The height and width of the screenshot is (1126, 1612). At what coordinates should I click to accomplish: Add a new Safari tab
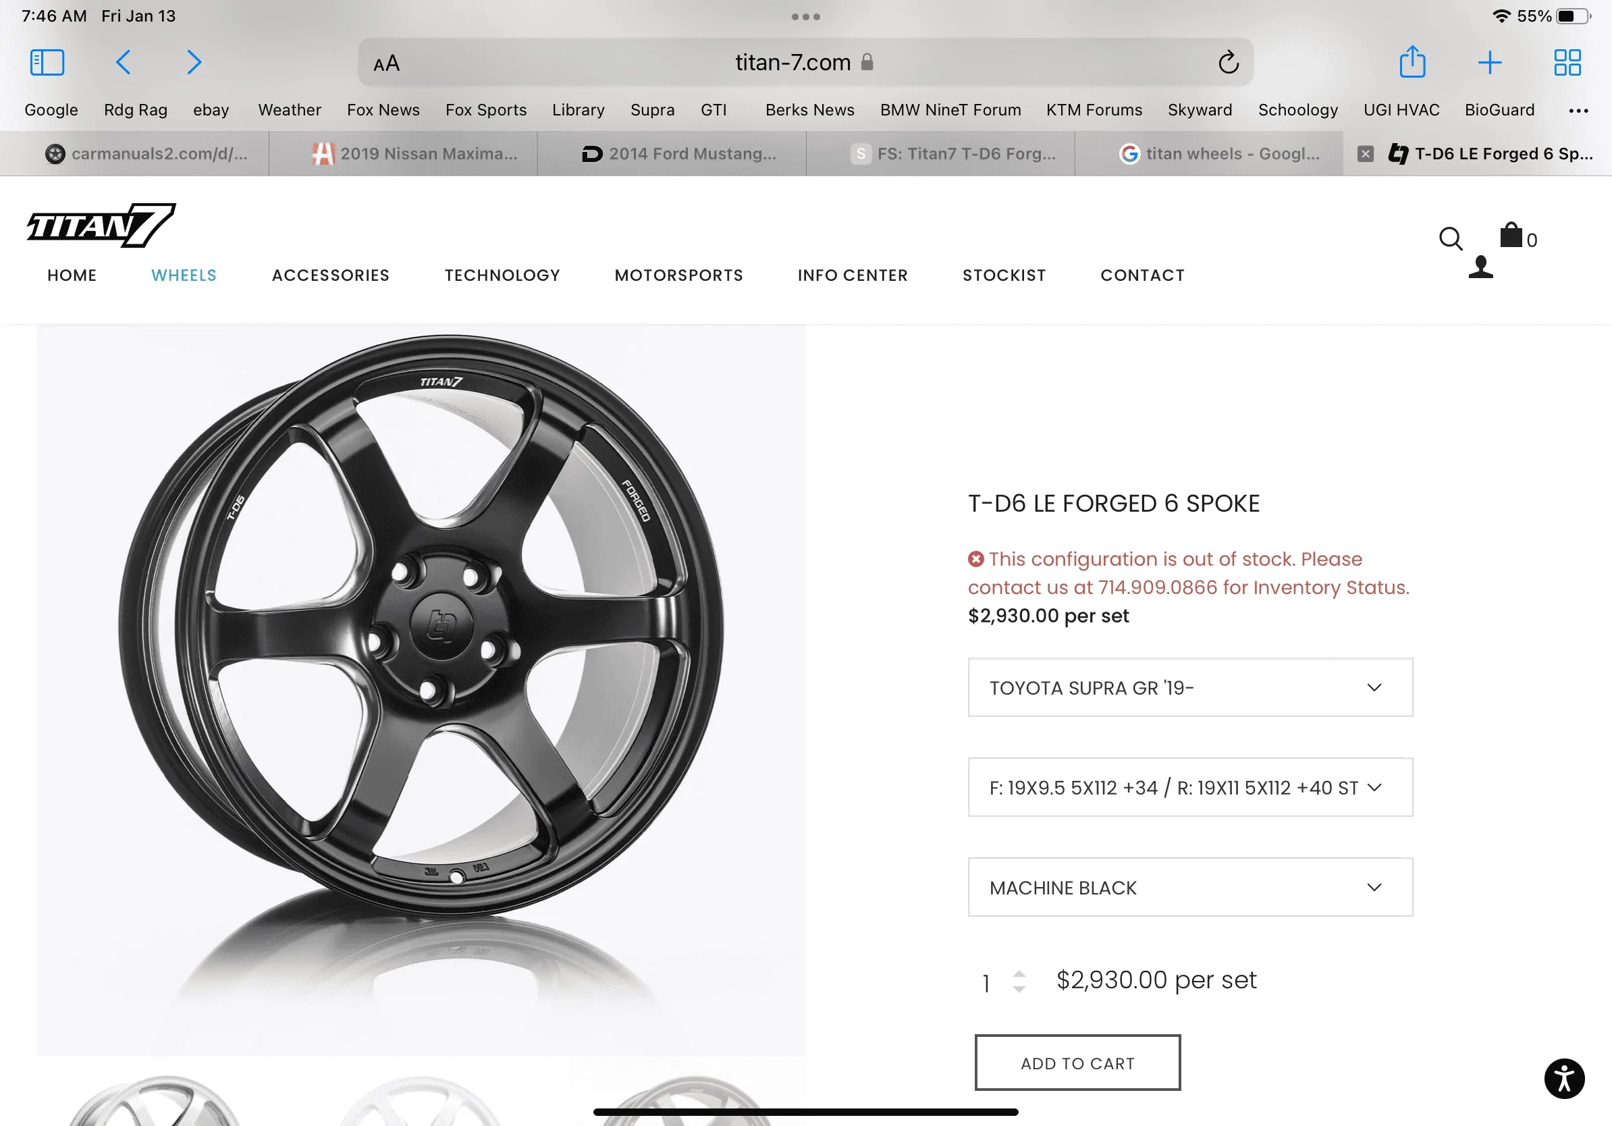point(1489,62)
